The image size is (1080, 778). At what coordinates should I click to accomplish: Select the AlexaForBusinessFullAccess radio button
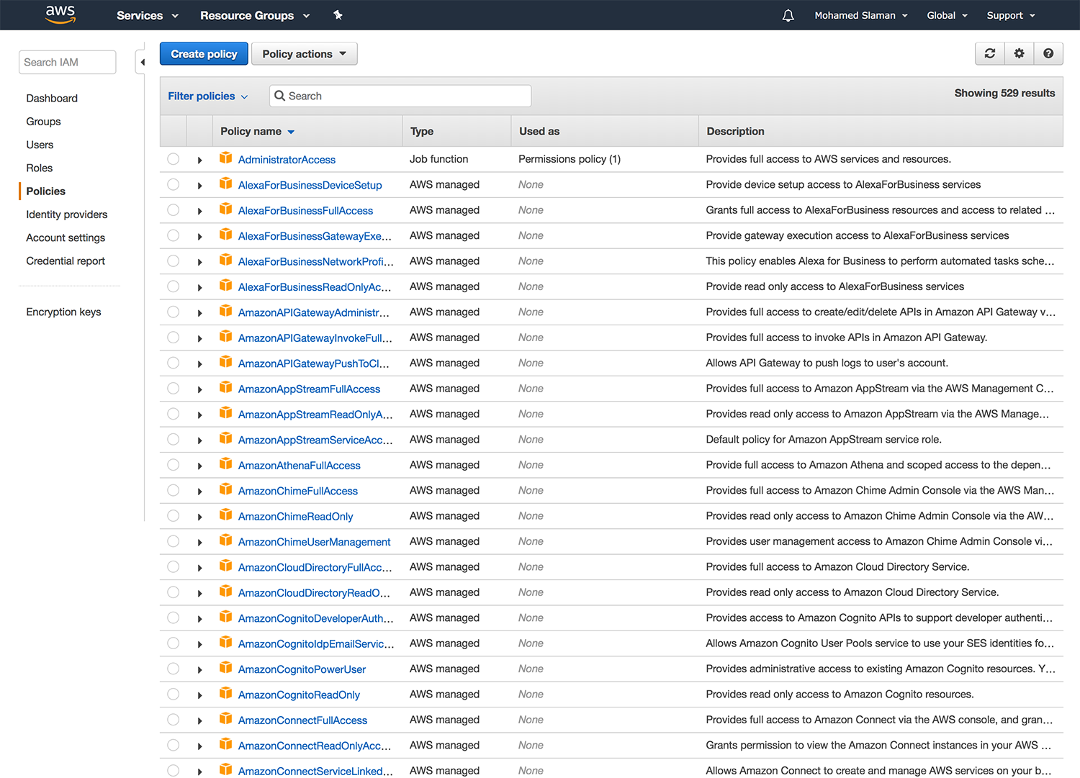tap(174, 210)
